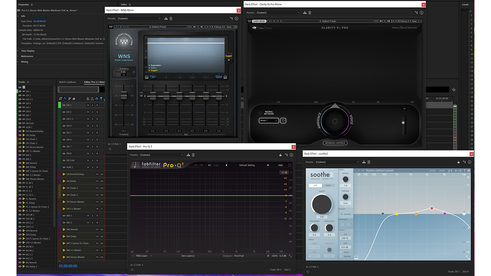Open info icon in soothe2 window
Viewport: 491px width, 276px height.
(470, 162)
